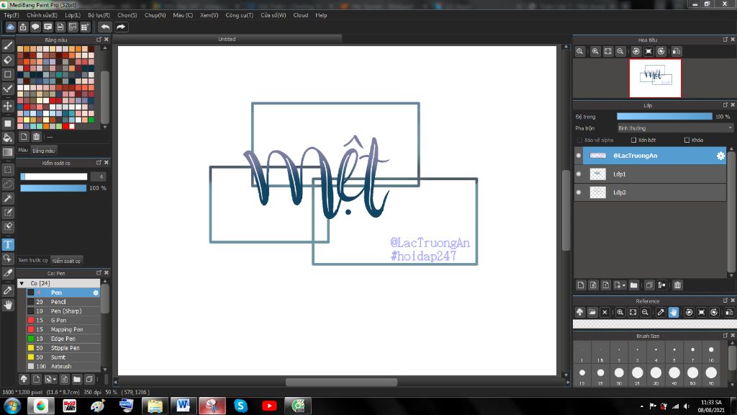Adjust the layer opacity Độ trong slider
The image size is (737, 415).
[664, 116]
